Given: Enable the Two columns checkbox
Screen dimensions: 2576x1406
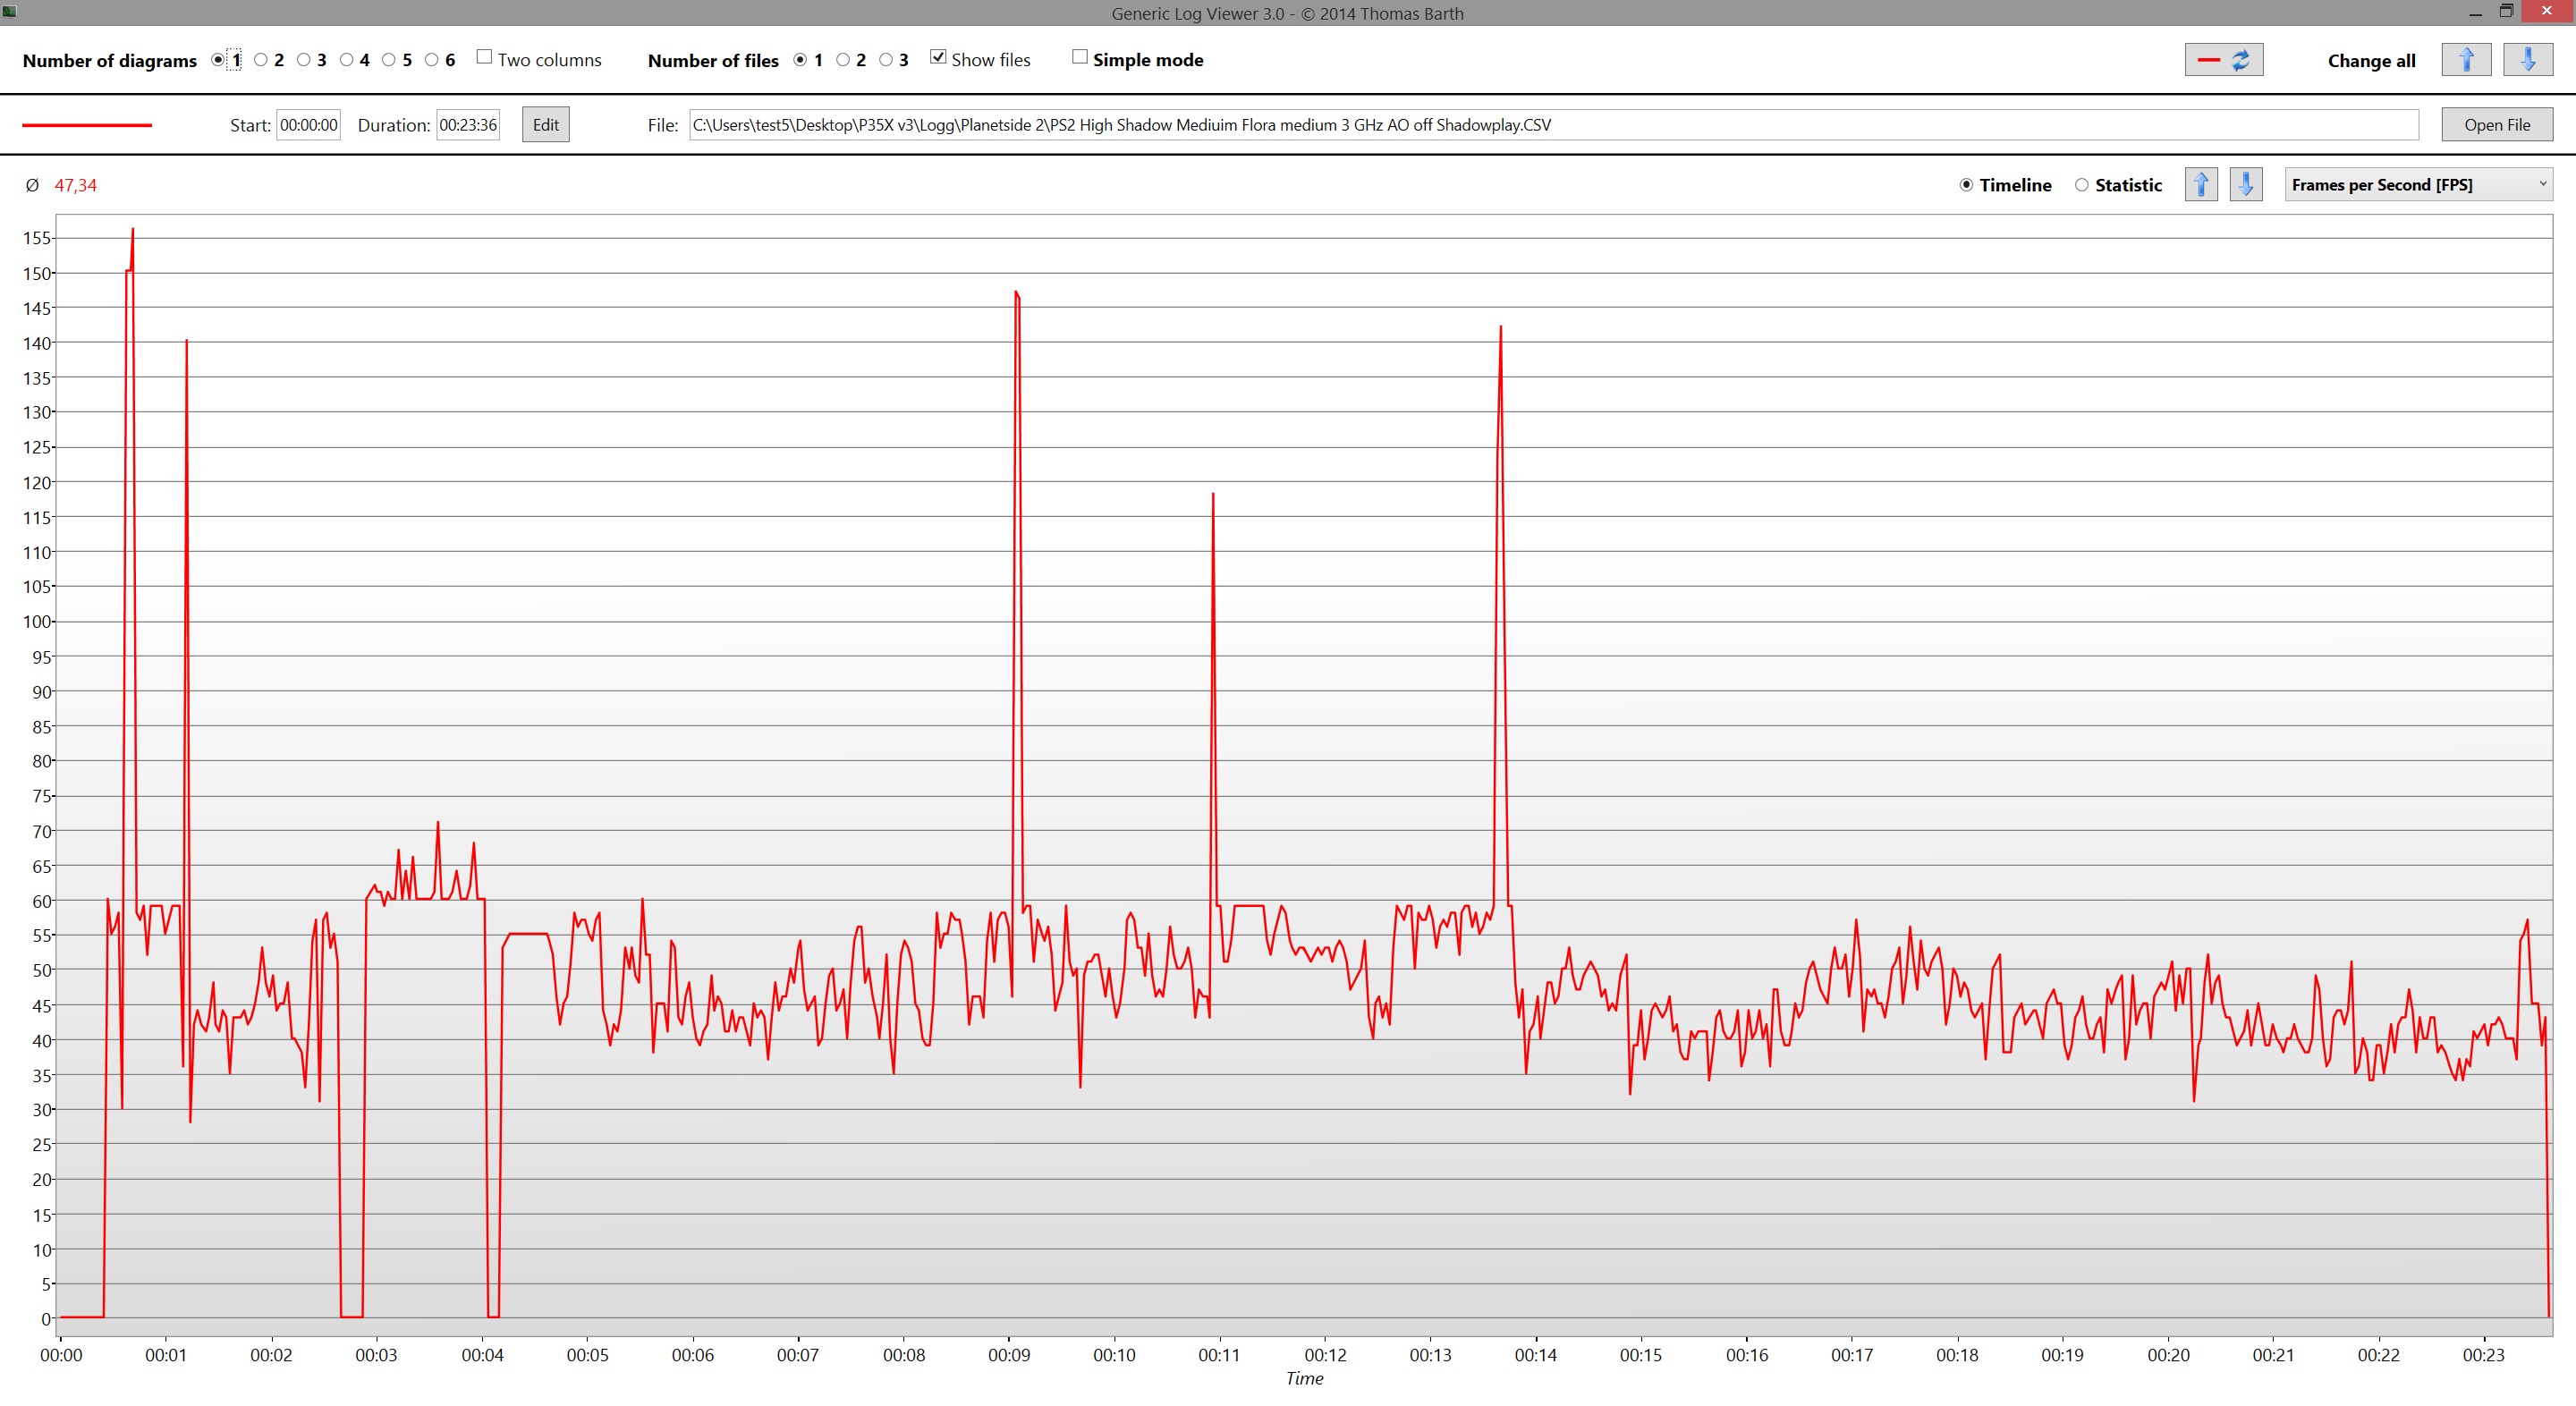Looking at the screenshot, I should pyautogui.click(x=484, y=57).
